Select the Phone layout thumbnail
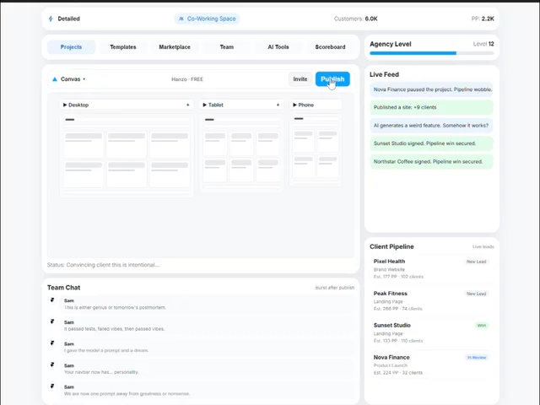Screen dimensions: 540x405 (316, 150)
